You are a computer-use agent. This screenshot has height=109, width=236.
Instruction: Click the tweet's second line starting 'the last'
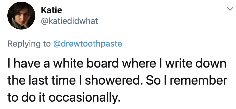[x=117, y=80]
